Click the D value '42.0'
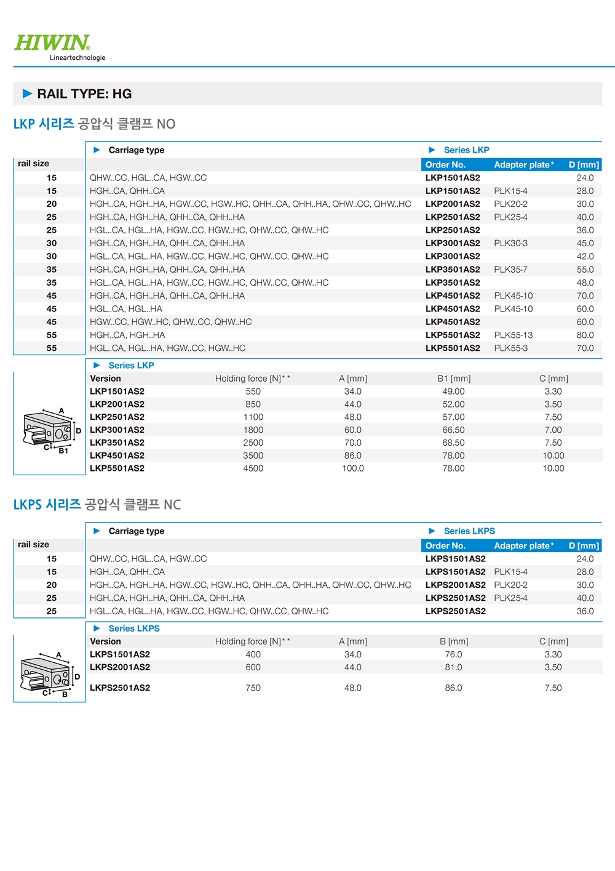 tap(585, 256)
